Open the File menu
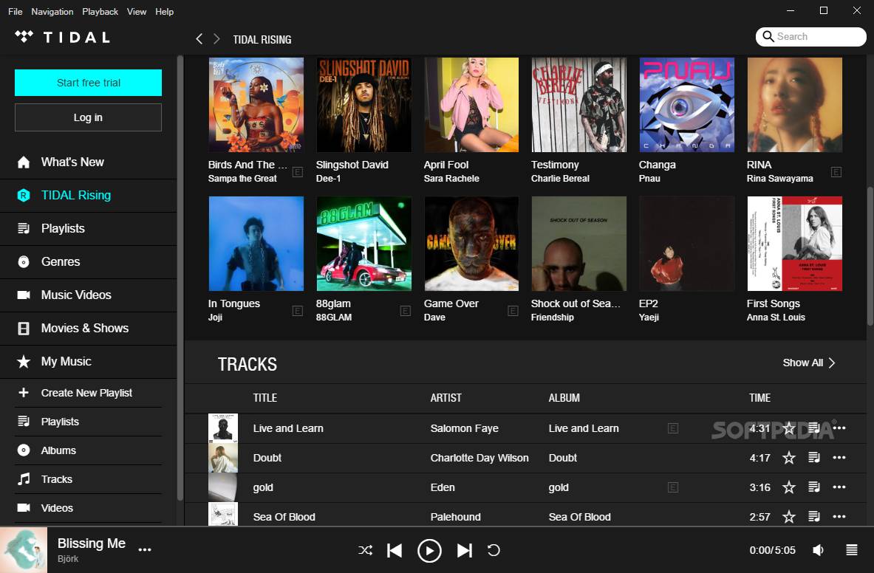874x573 pixels. pos(15,11)
